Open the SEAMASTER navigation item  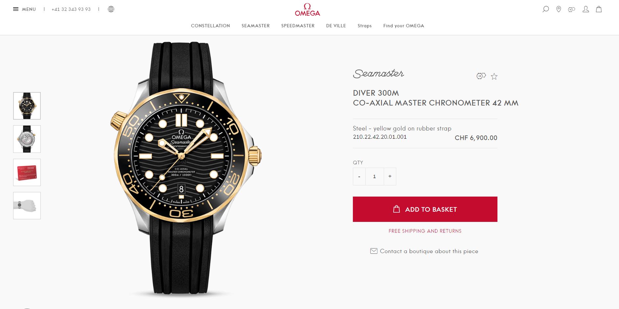(256, 26)
